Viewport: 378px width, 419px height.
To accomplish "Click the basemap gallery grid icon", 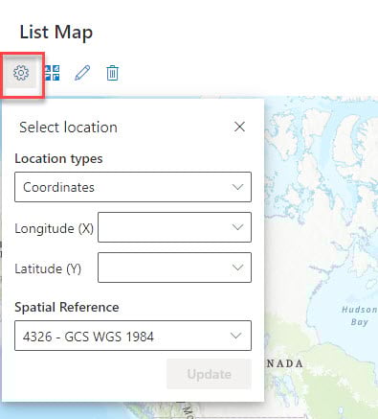I will [52, 73].
